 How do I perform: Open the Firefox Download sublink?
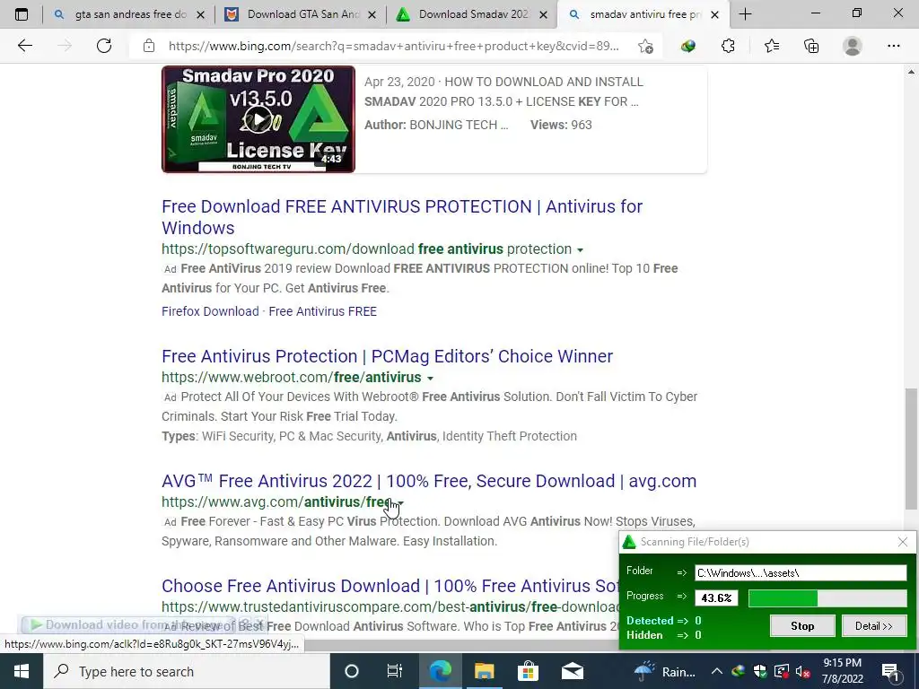pos(210,311)
